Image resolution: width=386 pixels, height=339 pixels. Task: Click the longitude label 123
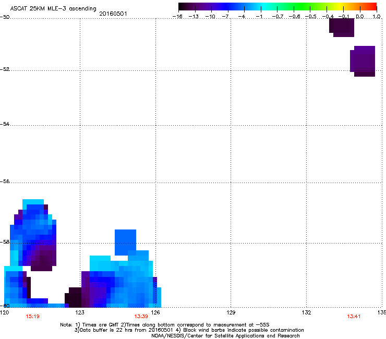tap(80, 312)
